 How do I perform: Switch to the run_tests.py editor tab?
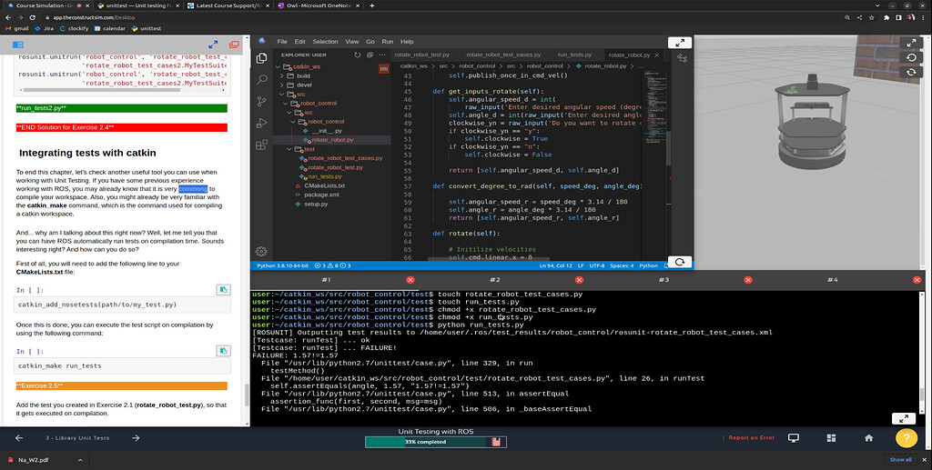click(574, 55)
